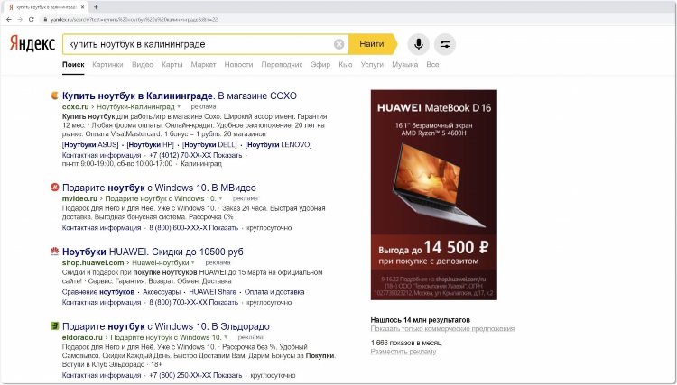
Task: Open 'Подарите ноутбук' МВидео result title
Action: 159,188
